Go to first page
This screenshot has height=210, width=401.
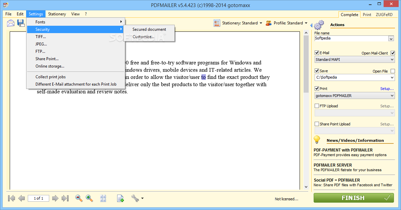click(x=11, y=198)
